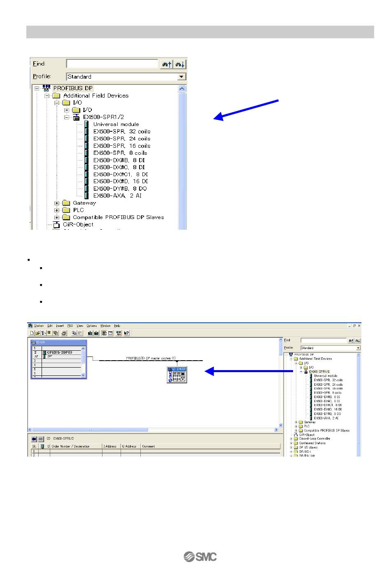Click horizontal scrollbar of the station pane
Viewport: 391px width, 564px height.
pyautogui.click(x=153, y=430)
